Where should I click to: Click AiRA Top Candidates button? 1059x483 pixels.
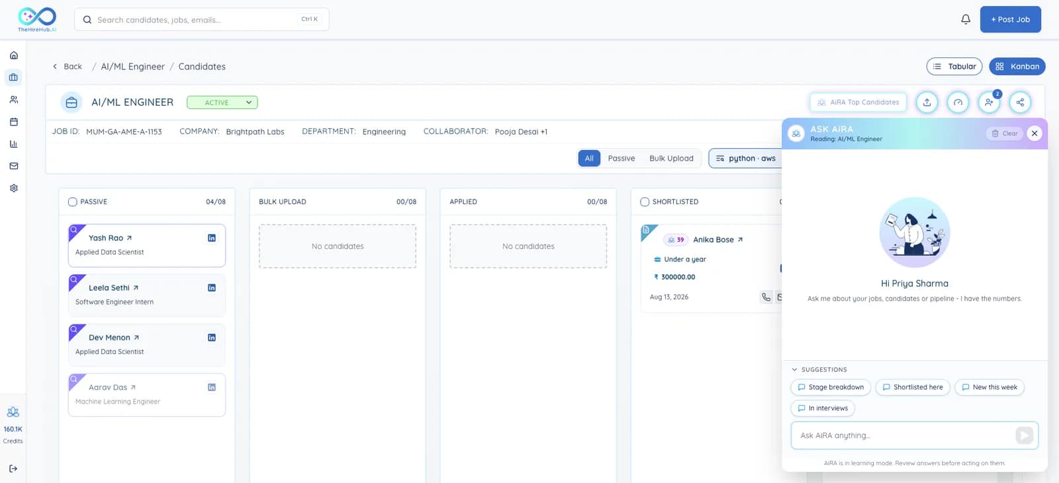point(858,102)
